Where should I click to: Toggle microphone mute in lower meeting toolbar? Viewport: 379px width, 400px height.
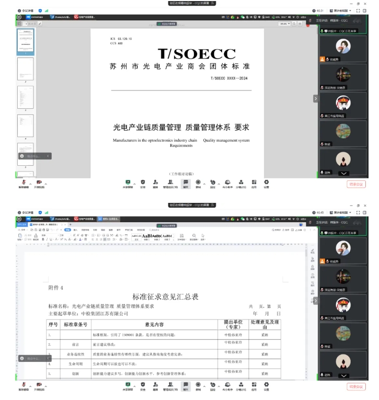click(x=24, y=384)
